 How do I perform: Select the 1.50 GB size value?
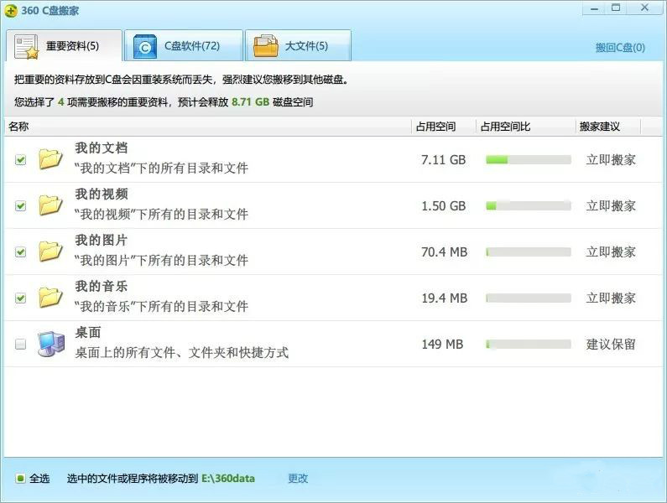443,205
